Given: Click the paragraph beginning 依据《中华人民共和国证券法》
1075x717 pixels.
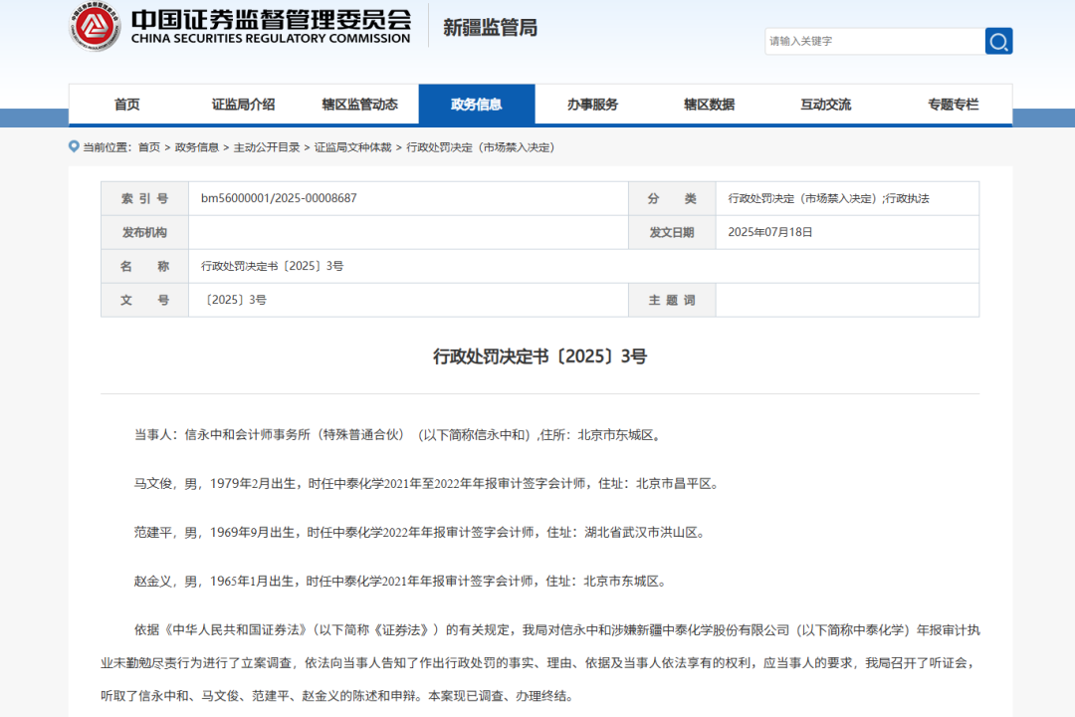Looking at the screenshot, I should pos(540,663).
